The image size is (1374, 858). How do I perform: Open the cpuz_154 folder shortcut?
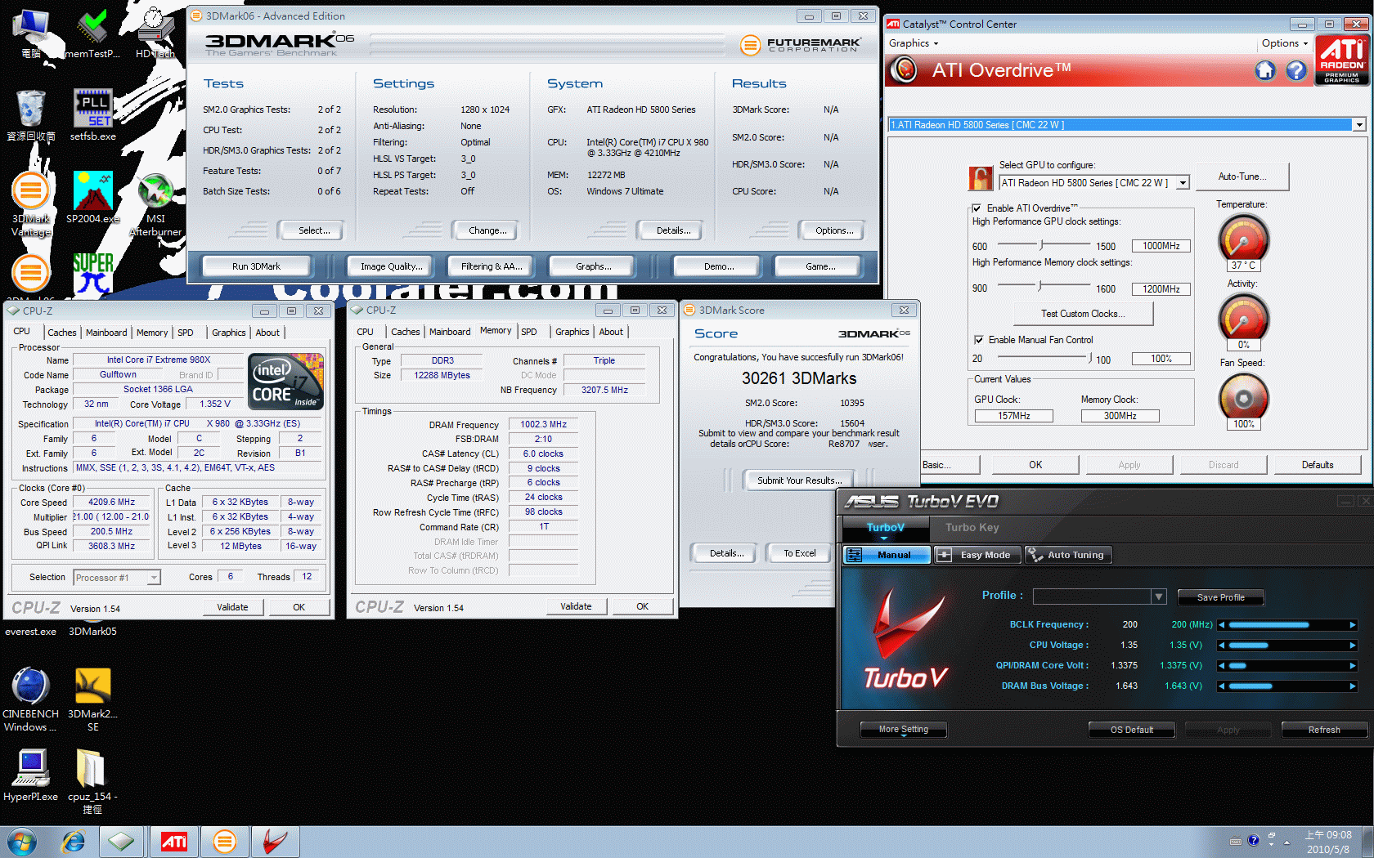pos(92,780)
